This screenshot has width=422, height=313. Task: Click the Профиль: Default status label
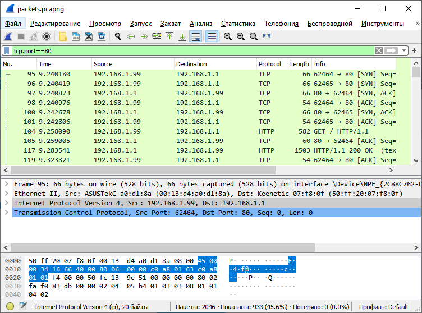tap(384, 307)
